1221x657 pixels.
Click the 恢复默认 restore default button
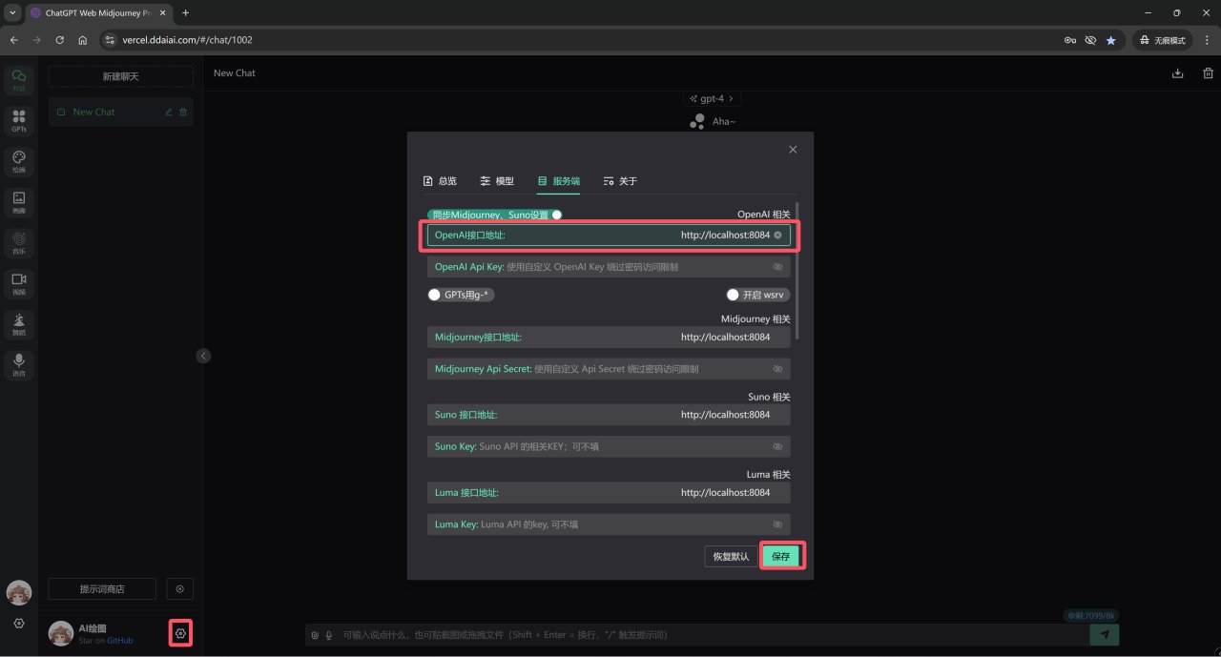(x=731, y=556)
